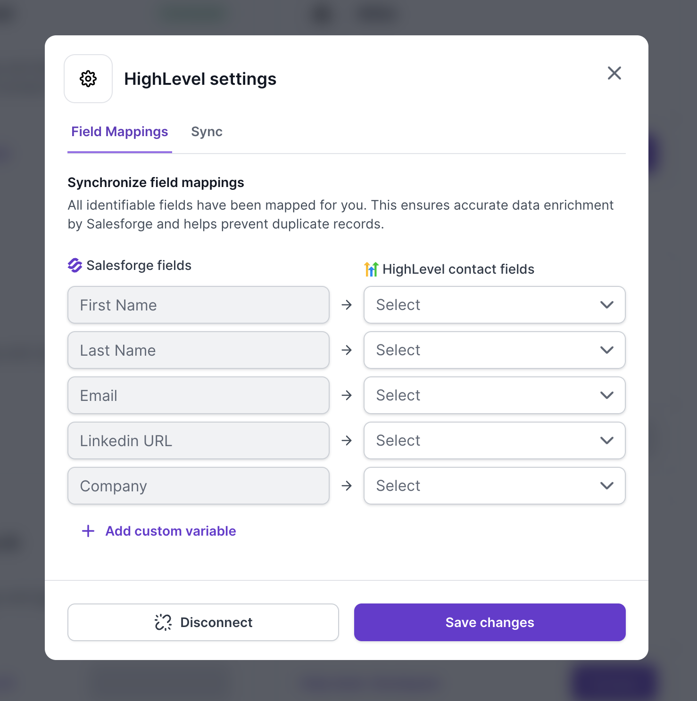
Task: Open the Linkedin URL mapping dropdown
Action: pos(494,440)
